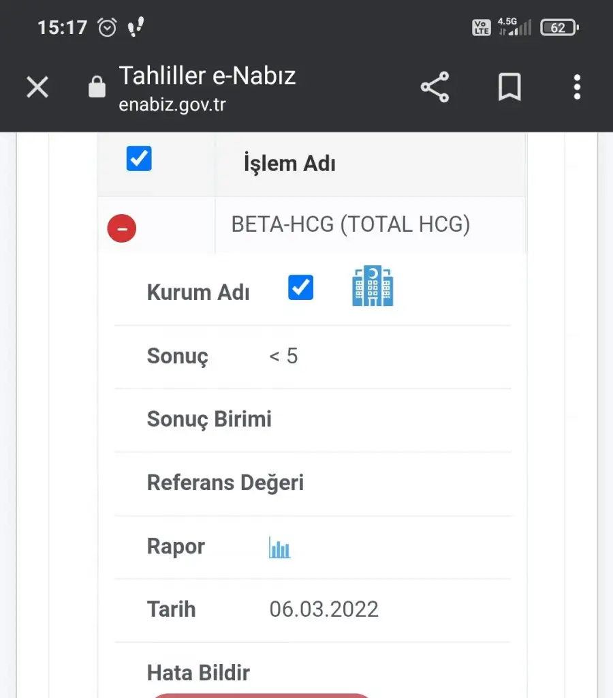Tap the enabiz.gov.tr address text
The width and height of the screenshot is (613, 698).
click(x=172, y=105)
